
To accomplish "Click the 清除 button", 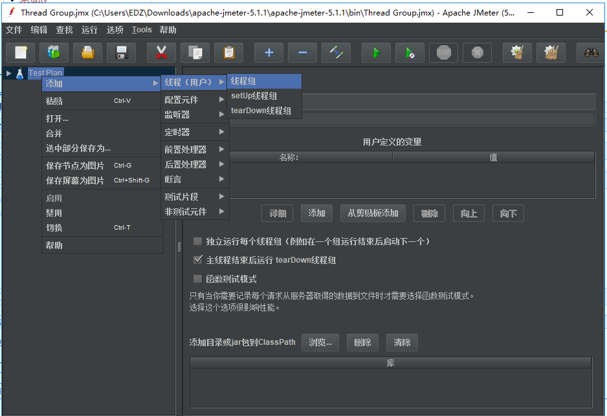I will [x=403, y=342].
